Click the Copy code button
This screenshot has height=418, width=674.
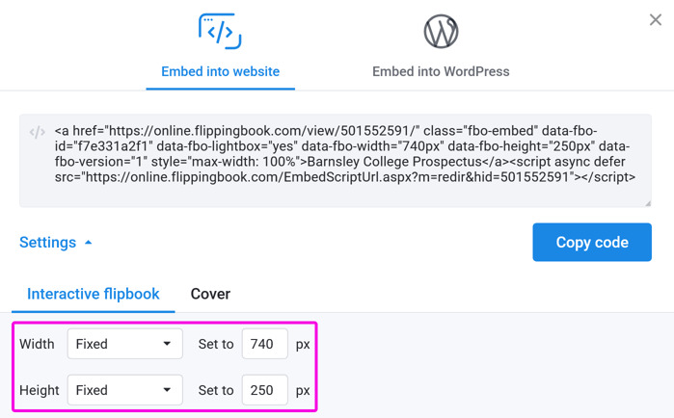(x=592, y=242)
